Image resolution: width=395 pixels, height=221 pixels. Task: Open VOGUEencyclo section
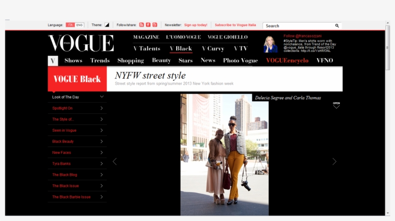(x=287, y=61)
